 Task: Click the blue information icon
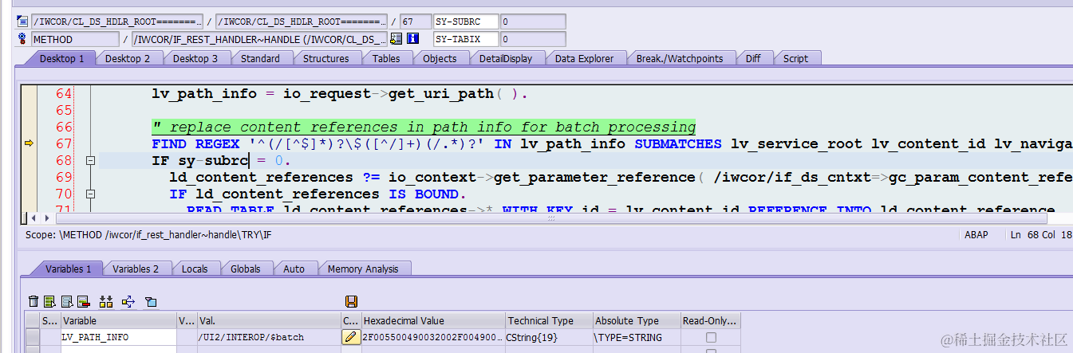[412, 39]
